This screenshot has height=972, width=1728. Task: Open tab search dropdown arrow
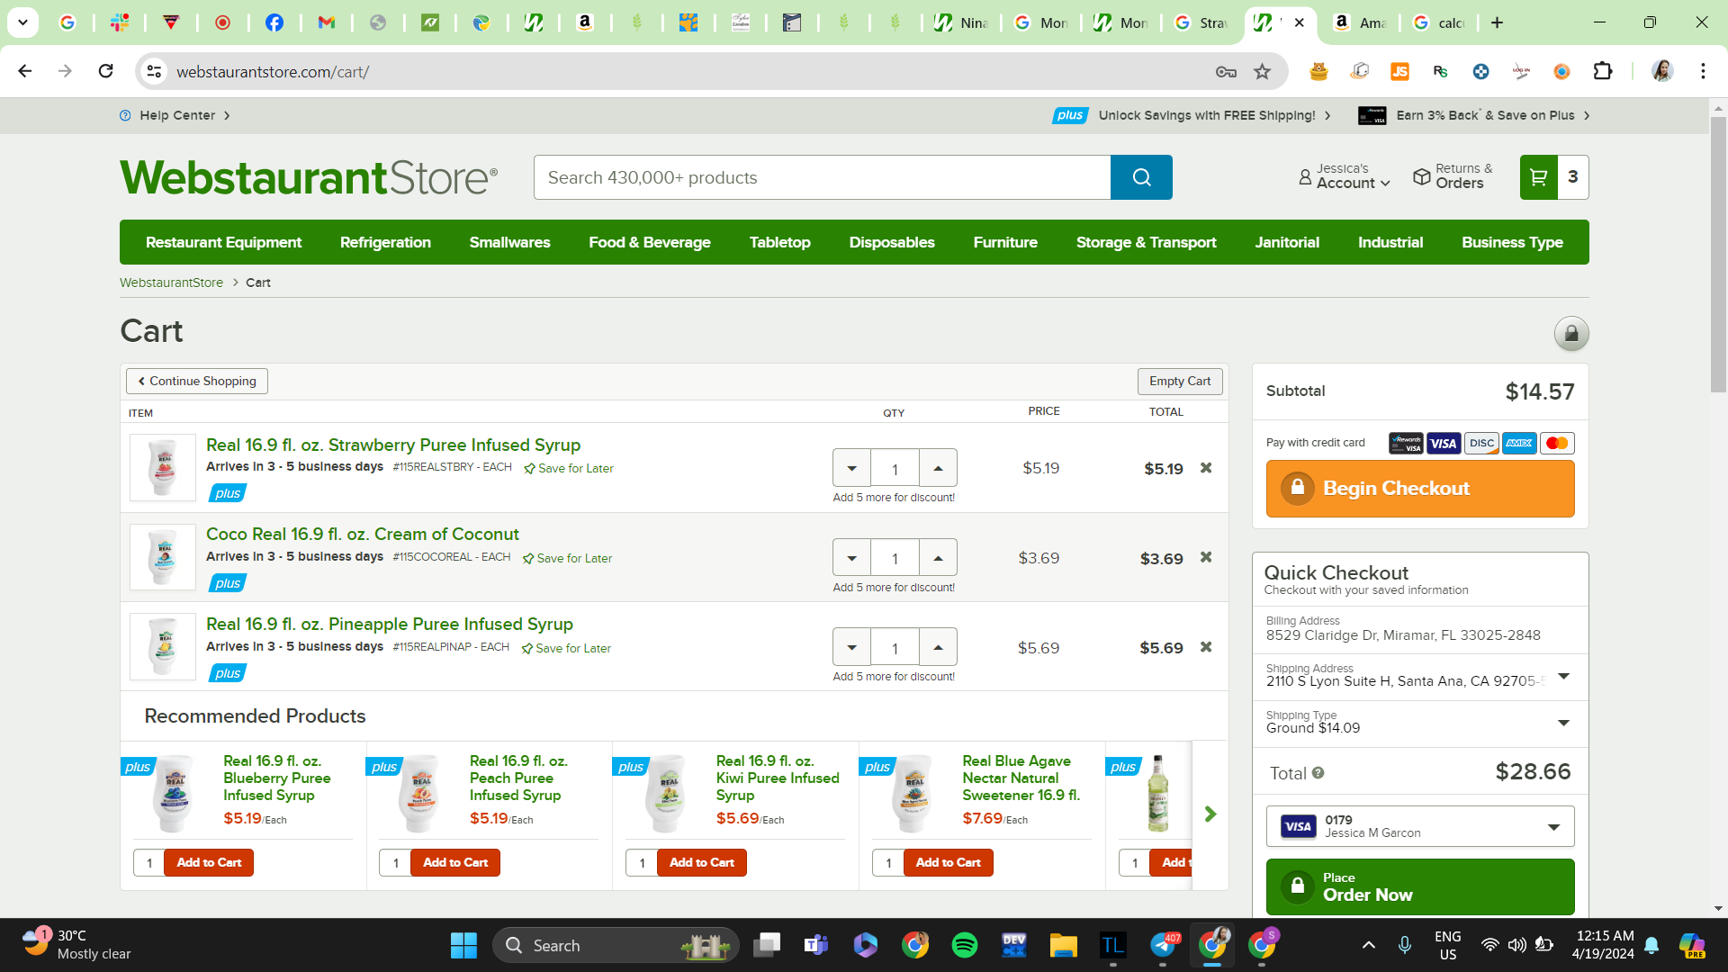(22, 22)
